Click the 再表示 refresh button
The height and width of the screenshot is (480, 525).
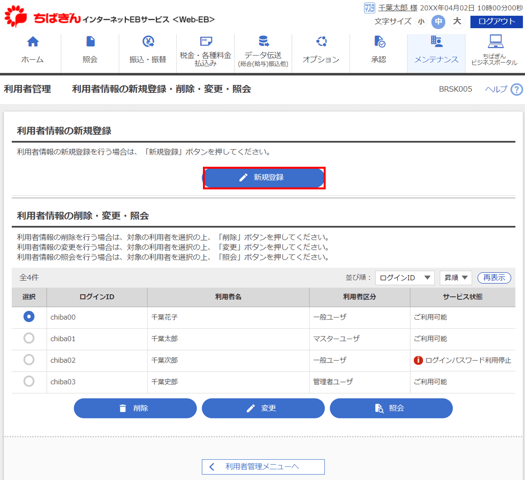click(494, 278)
